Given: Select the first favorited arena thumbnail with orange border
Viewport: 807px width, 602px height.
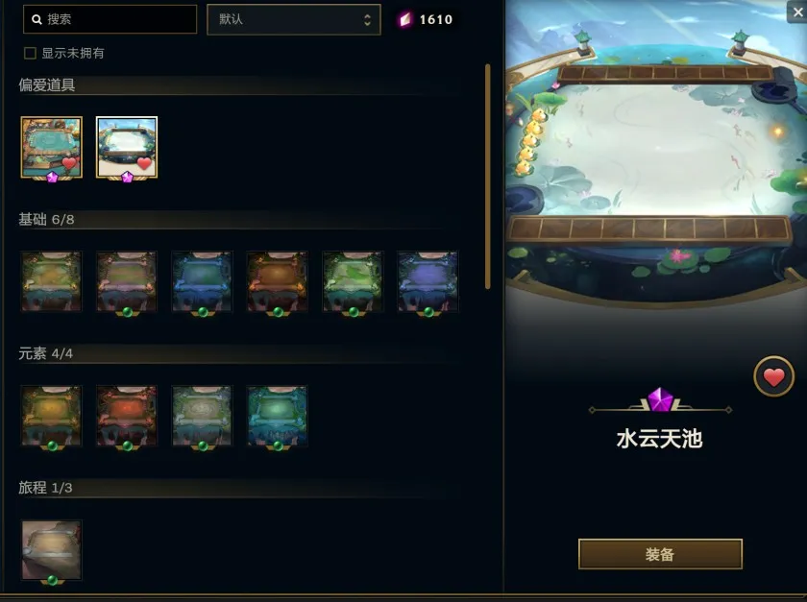Looking at the screenshot, I should tap(52, 148).
